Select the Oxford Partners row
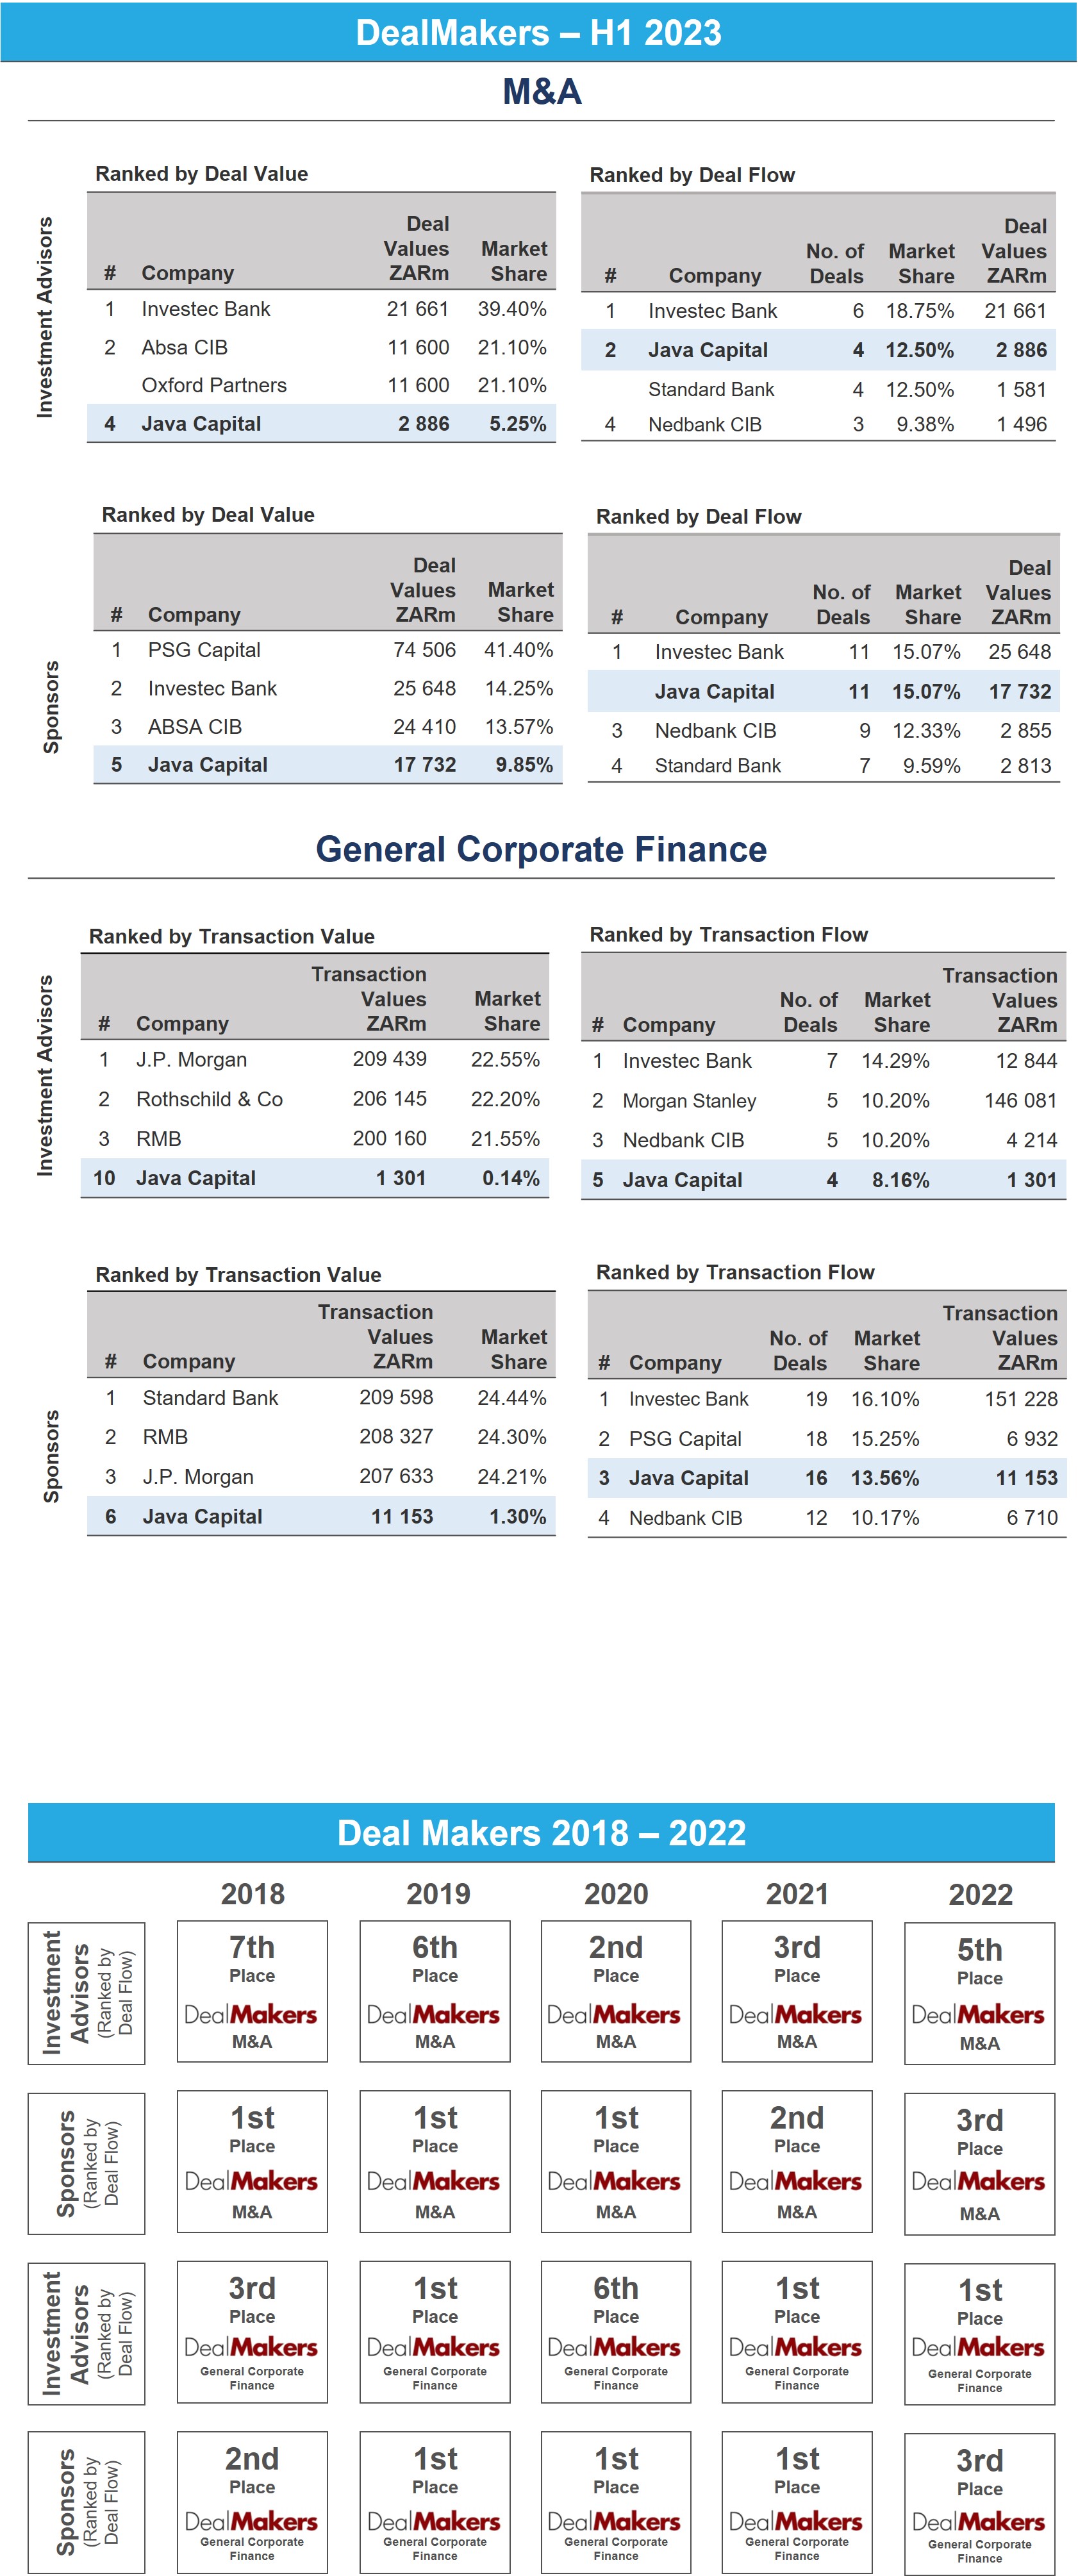 (321, 385)
